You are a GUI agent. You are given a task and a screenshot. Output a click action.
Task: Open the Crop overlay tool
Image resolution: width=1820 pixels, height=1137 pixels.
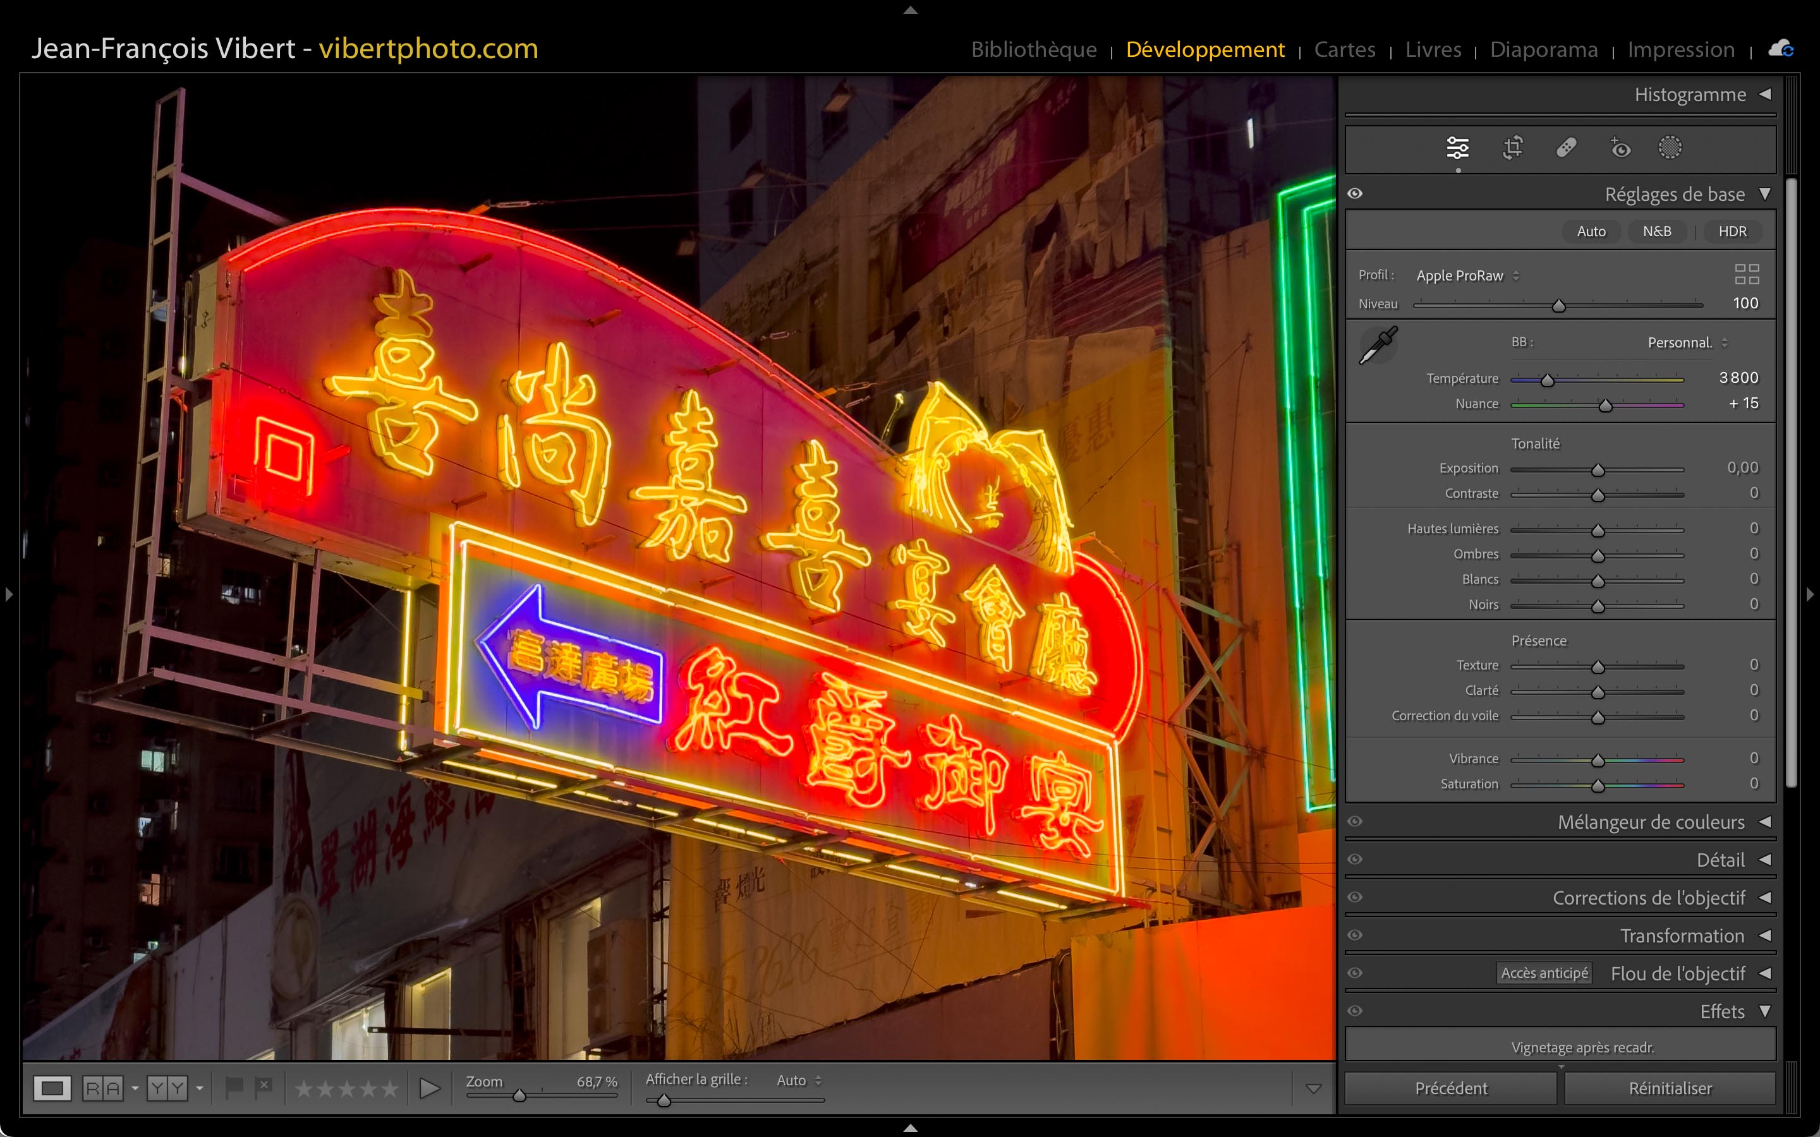[1512, 147]
